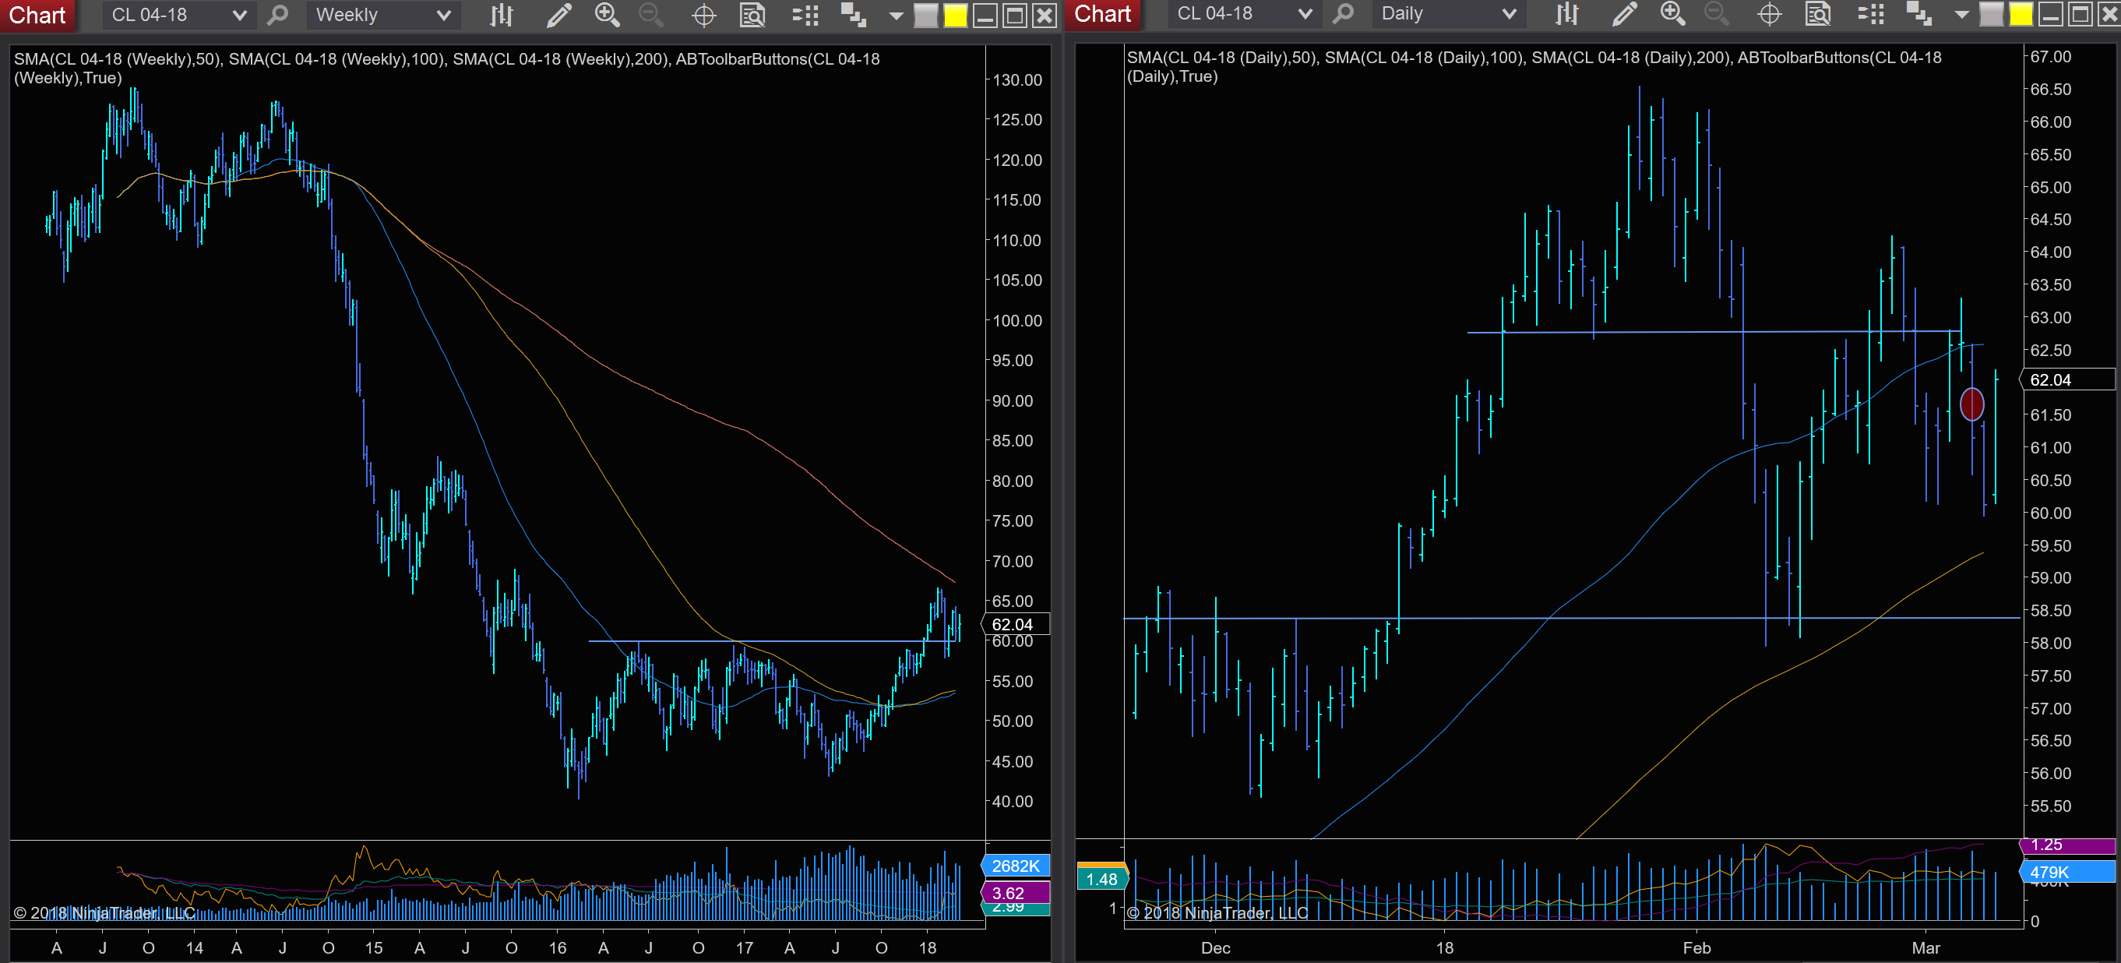Click the 58.50 price level on Daily axis
Image resolution: width=2121 pixels, height=963 pixels.
pos(2050,610)
